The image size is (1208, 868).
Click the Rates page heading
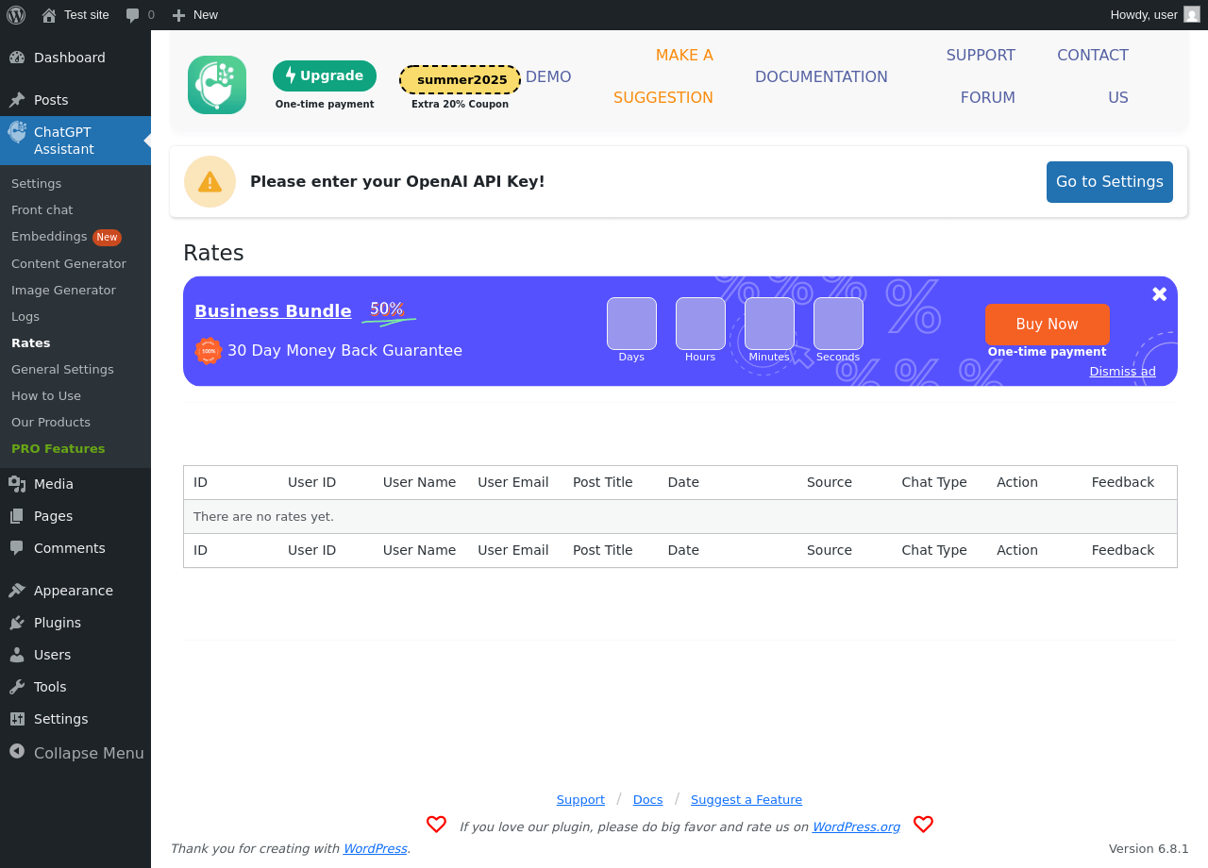pos(213,253)
